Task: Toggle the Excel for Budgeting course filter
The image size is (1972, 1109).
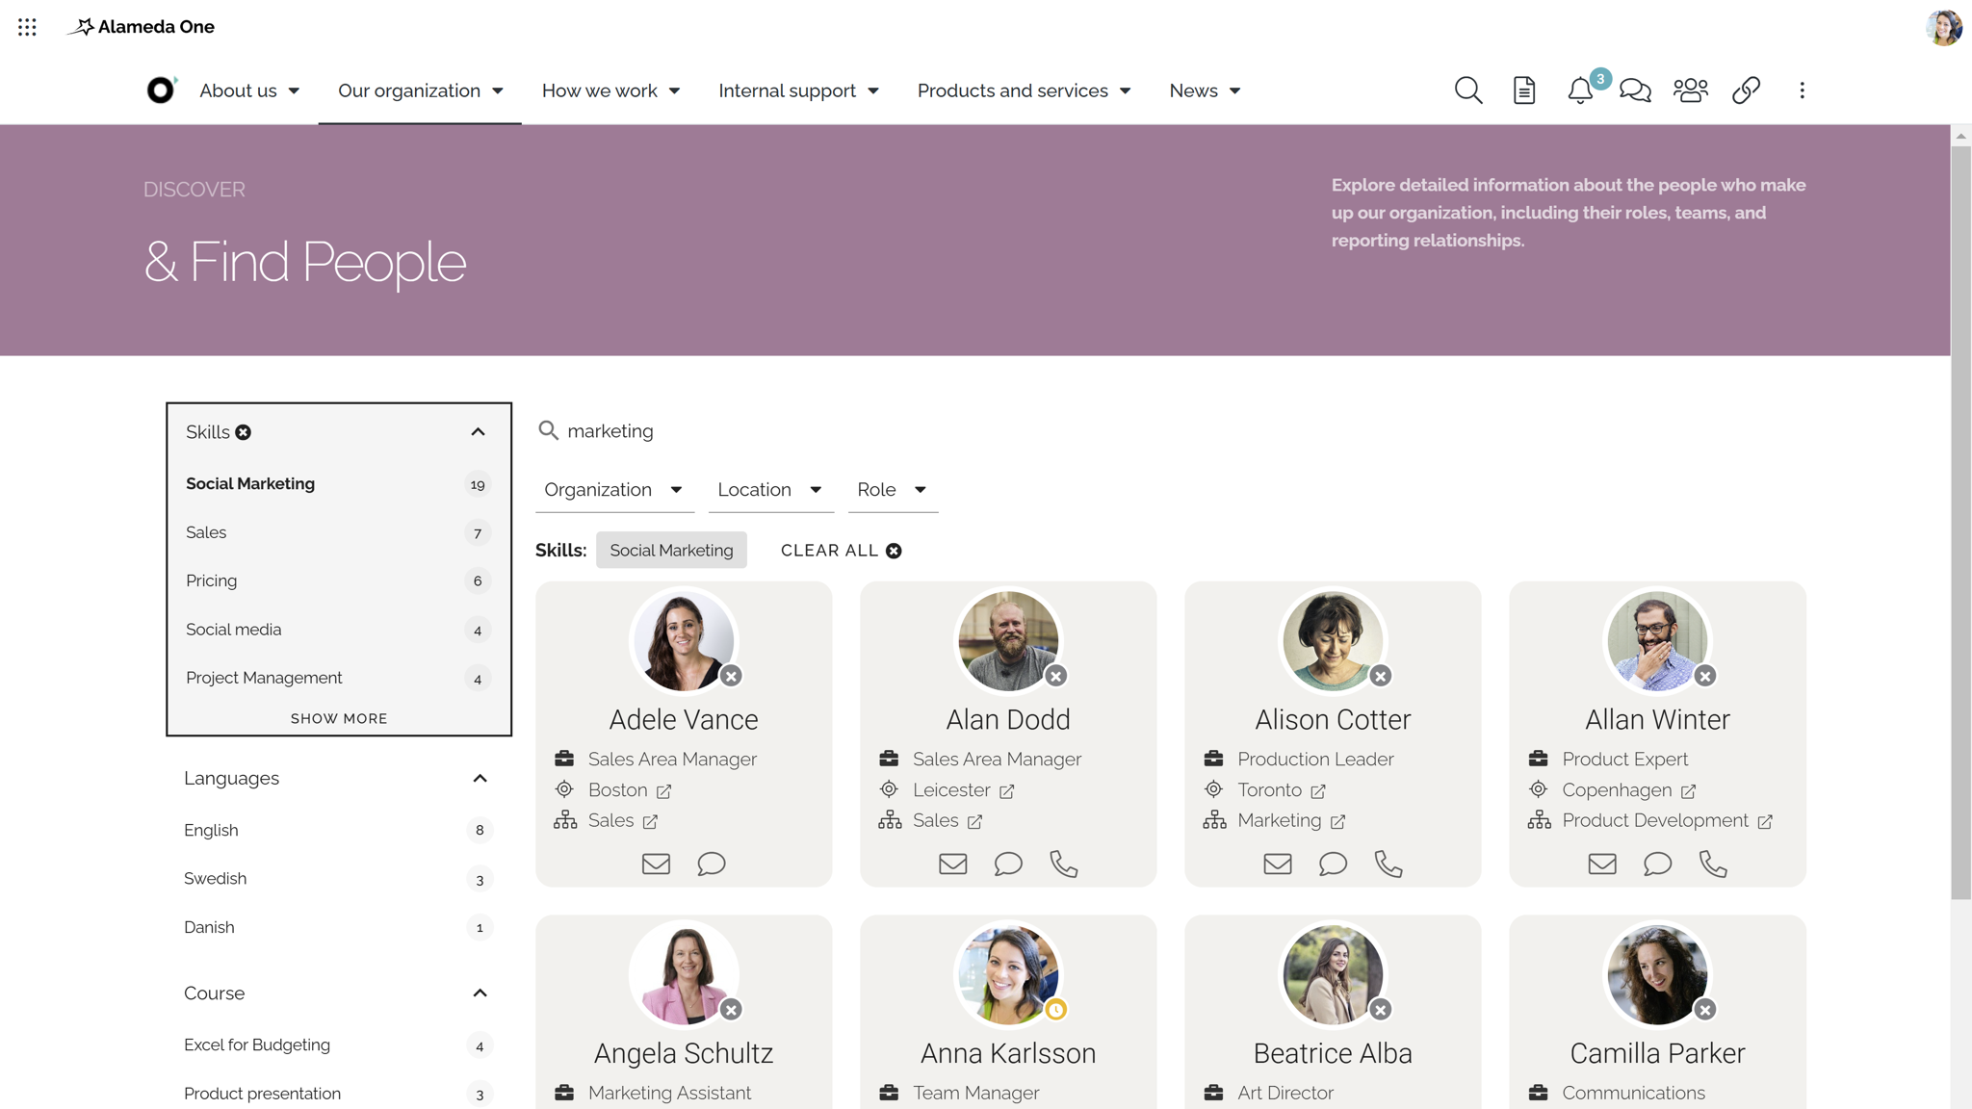Action: pos(338,1045)
